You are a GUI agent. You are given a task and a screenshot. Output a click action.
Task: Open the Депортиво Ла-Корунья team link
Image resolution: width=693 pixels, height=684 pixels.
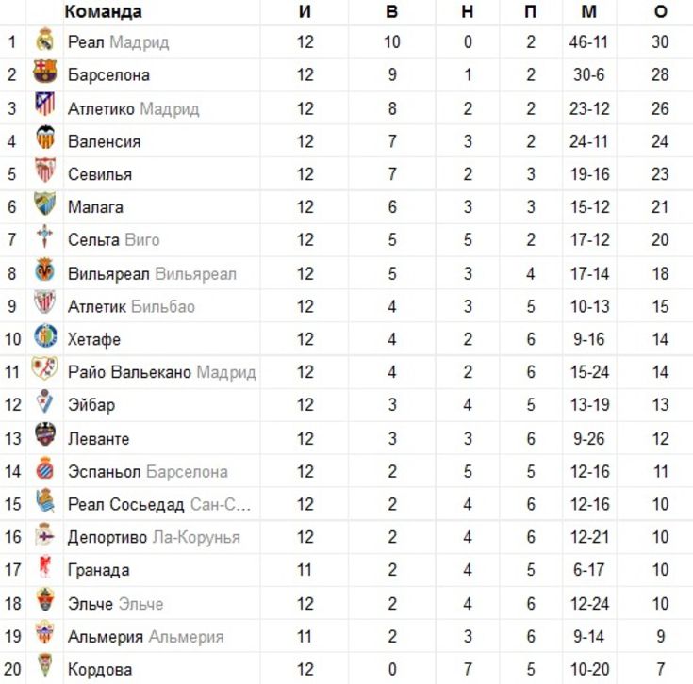[154, 537]
